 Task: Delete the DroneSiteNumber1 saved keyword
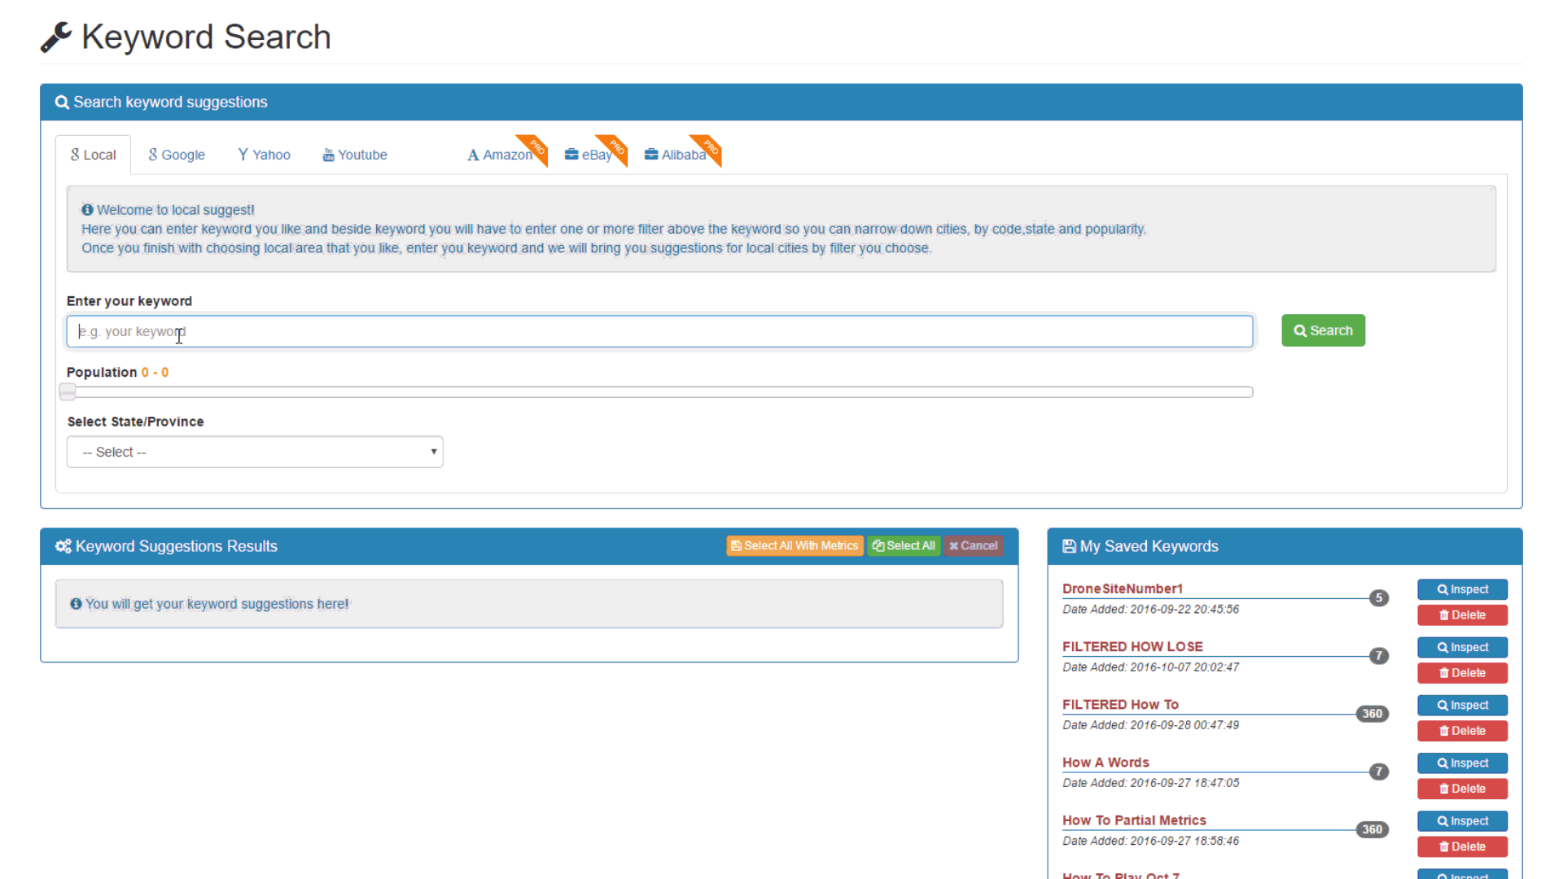pos(1462,615)
